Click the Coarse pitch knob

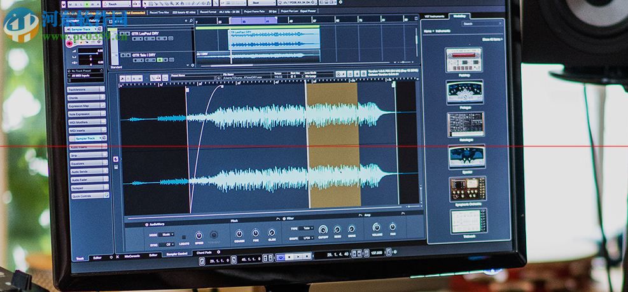(x=239, y=234)
